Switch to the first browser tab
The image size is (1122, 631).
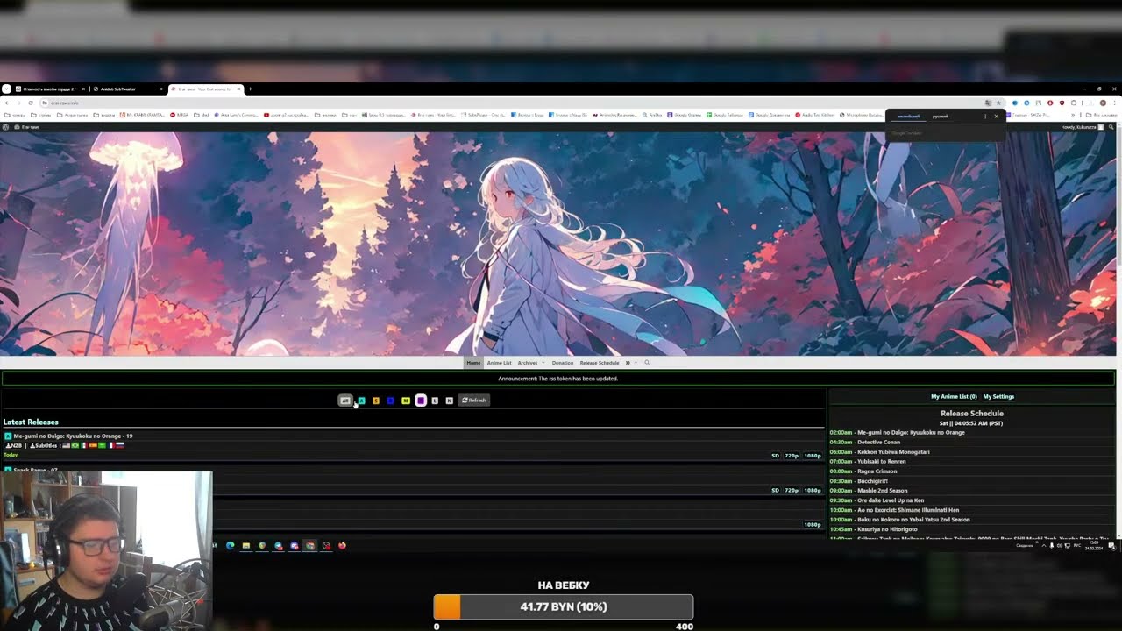pos(48,89)
